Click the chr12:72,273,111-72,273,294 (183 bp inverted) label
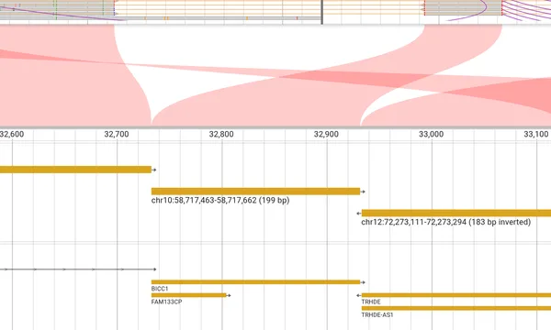This screenshot has height=330, width=551. point(446,222)
